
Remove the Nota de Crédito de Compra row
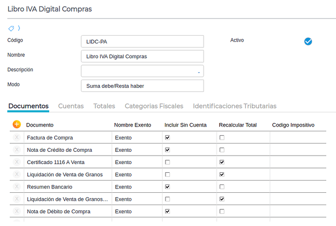[x=17, y=150]
